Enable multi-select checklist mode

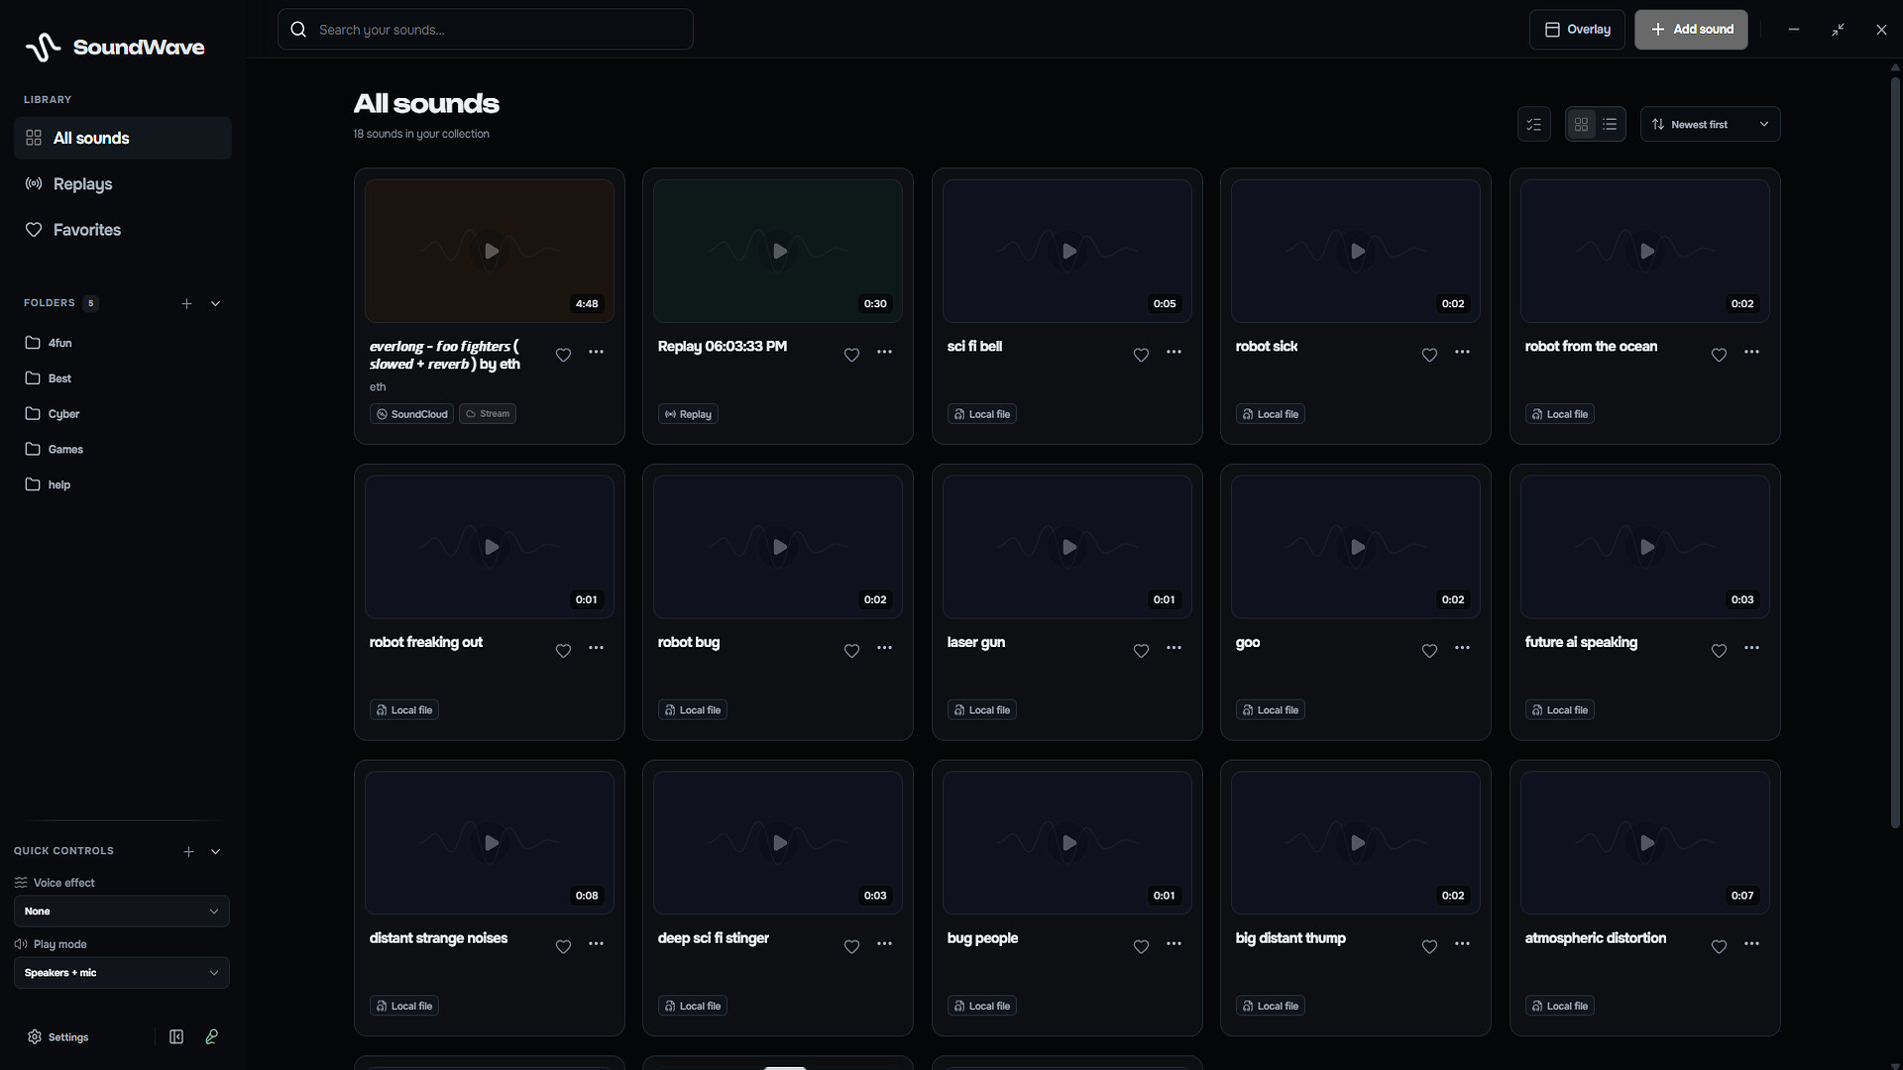click(x=1533, y=125)
